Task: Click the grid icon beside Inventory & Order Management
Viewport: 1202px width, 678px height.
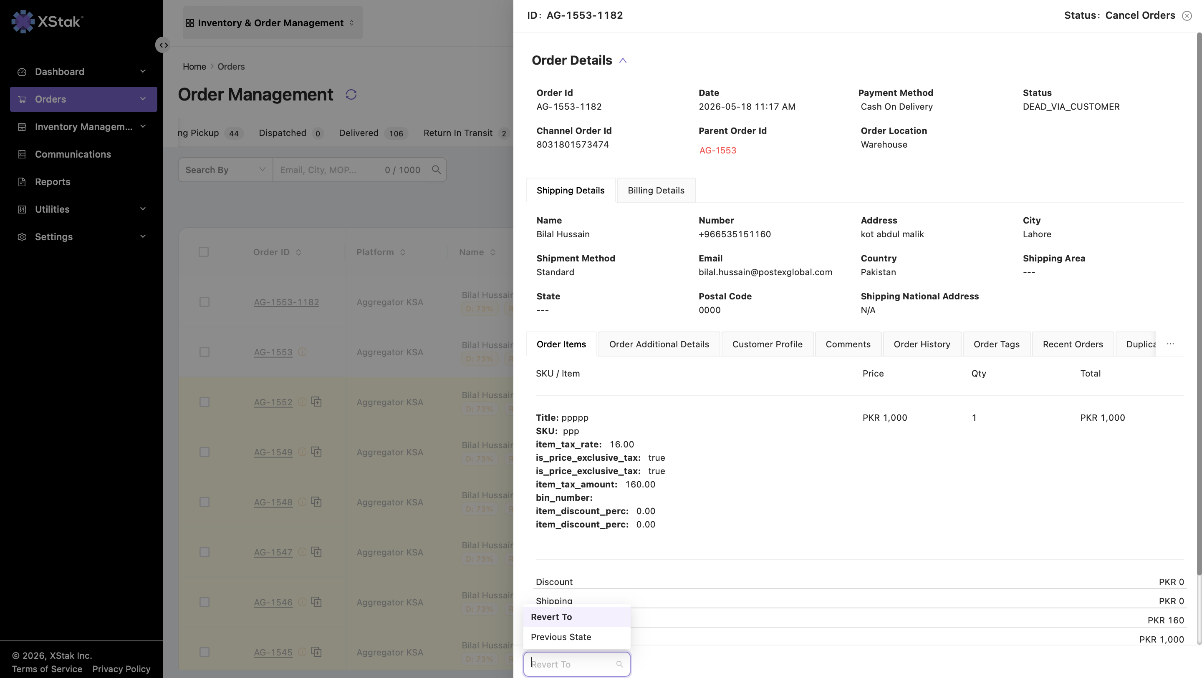Action: click(190, 23)
